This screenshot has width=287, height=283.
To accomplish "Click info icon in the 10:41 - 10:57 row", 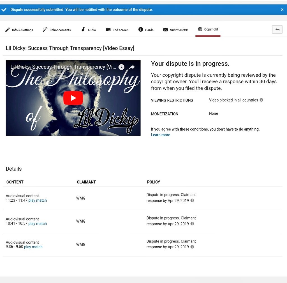I will pos(192,223).
